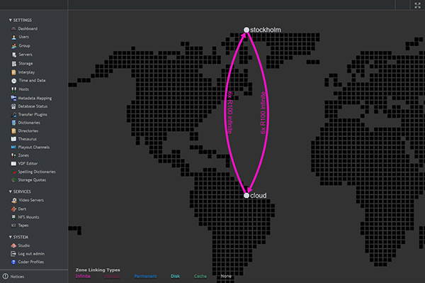This screenshot has height=283, width=425.
Task: Select the Cache zone linking type
Action: point(200,276)
